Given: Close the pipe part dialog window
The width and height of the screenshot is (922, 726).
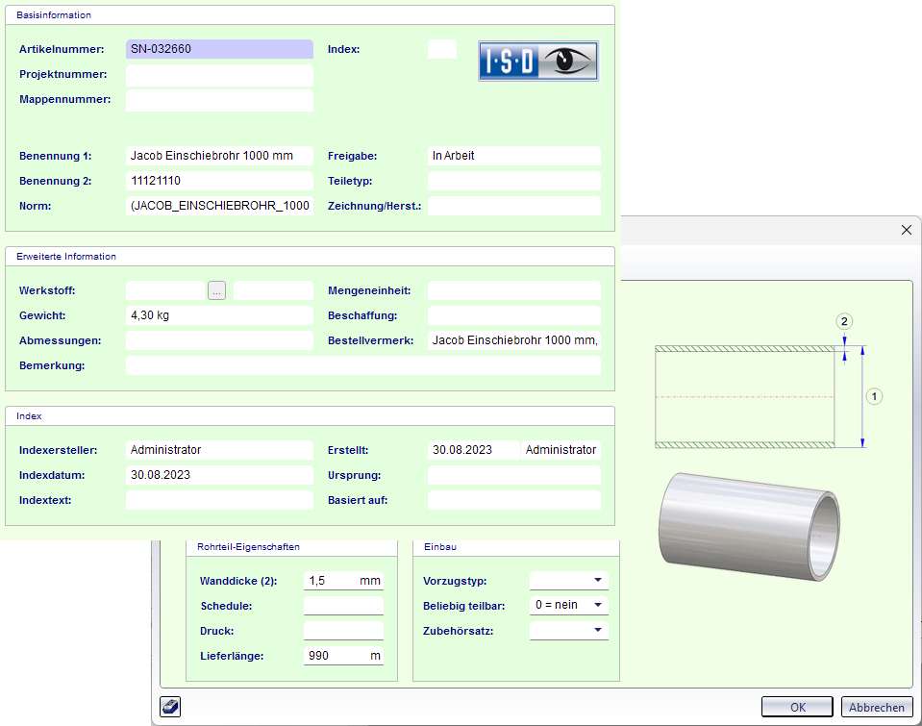Looking at the screenshot, I should 906,230.
